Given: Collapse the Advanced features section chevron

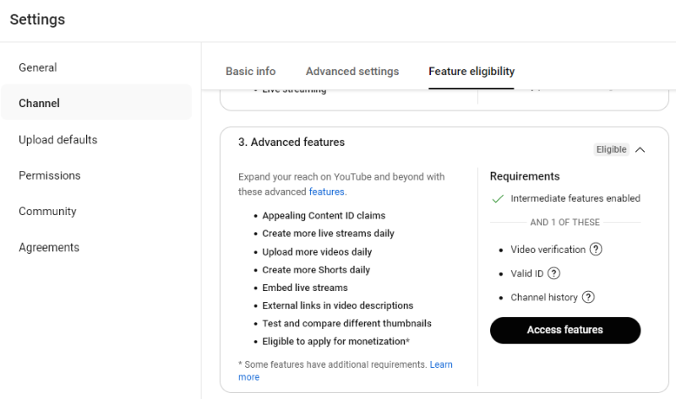Looking at the screenshot, I should click(641, 150).
